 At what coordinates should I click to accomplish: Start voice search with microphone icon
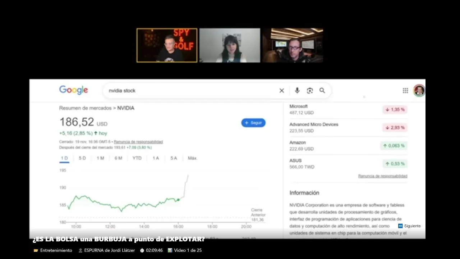click(x=297, y=91)
